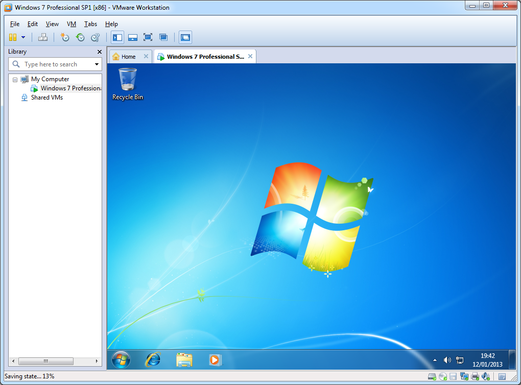Screen dimensions: 521x385
Task: Open the snapshot manager icon
Action: click(x=95, y=37)
